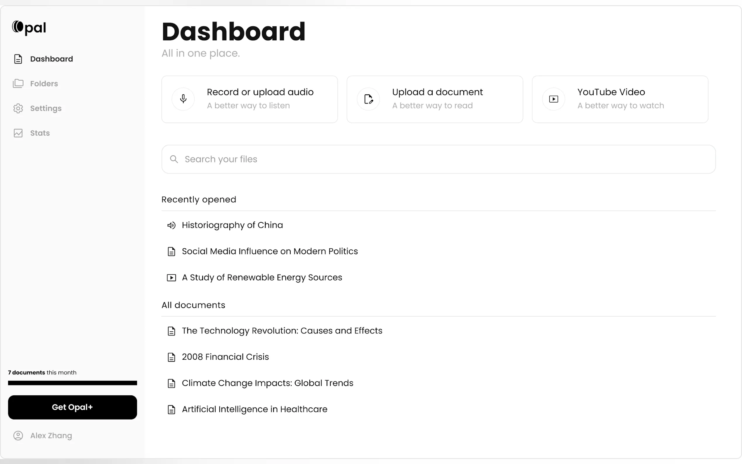Click the Opal logo in sidebar
Viewport: 742px width, 464px height.
click(29, 28)
